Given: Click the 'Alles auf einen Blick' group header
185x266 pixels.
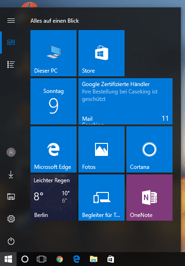Looking at the screenshot, I should tap(54, 21).
